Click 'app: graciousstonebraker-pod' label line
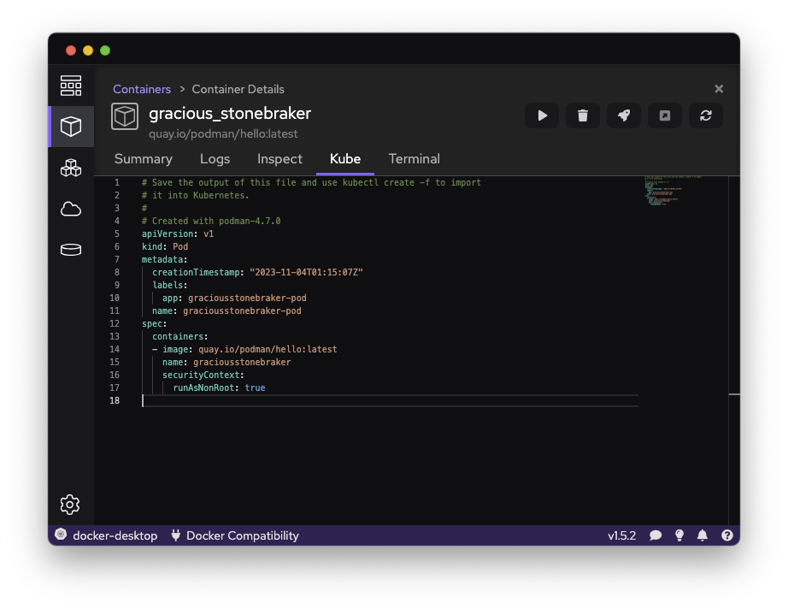 coord(234,298)
